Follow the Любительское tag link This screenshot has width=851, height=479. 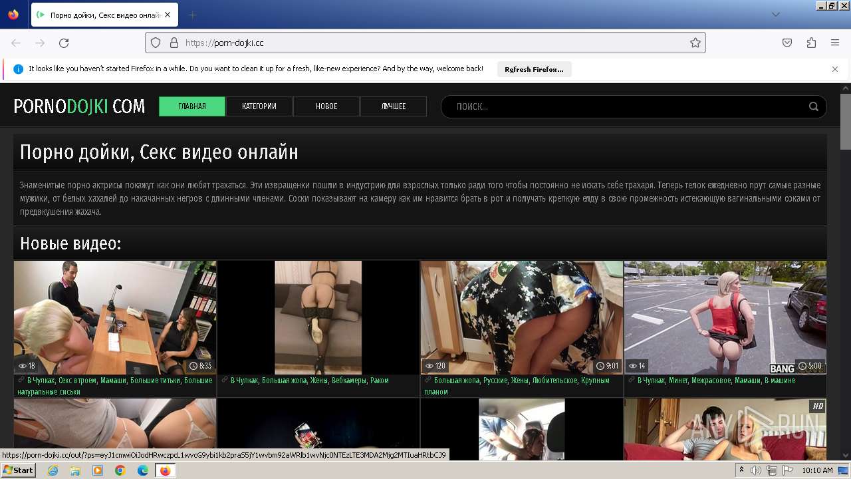554,381
